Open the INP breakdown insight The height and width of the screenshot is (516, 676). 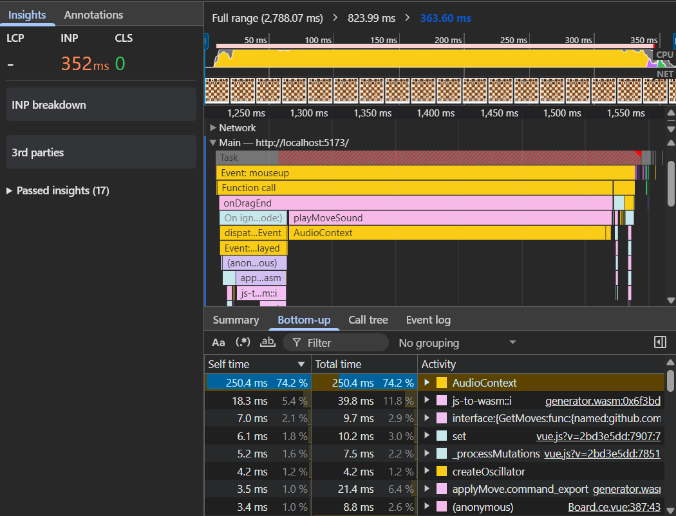pyautogui.click(x=101, y=105)
